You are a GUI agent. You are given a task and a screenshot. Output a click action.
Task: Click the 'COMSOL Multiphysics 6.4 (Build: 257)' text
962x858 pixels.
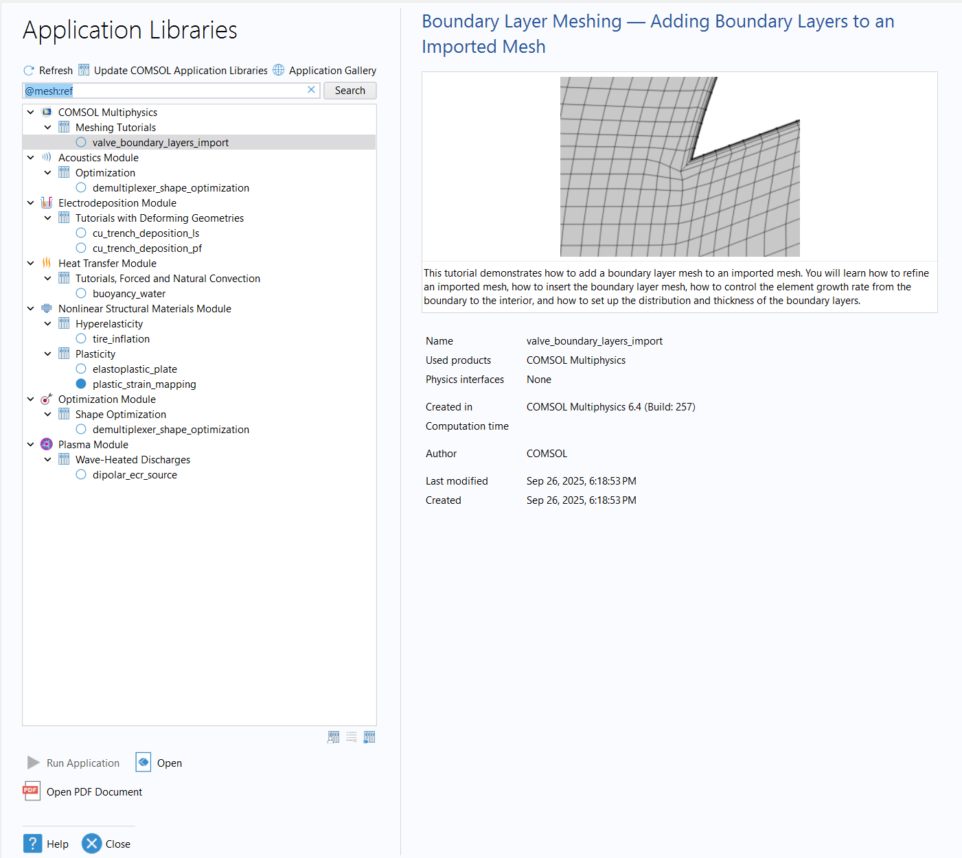(610, 406)
